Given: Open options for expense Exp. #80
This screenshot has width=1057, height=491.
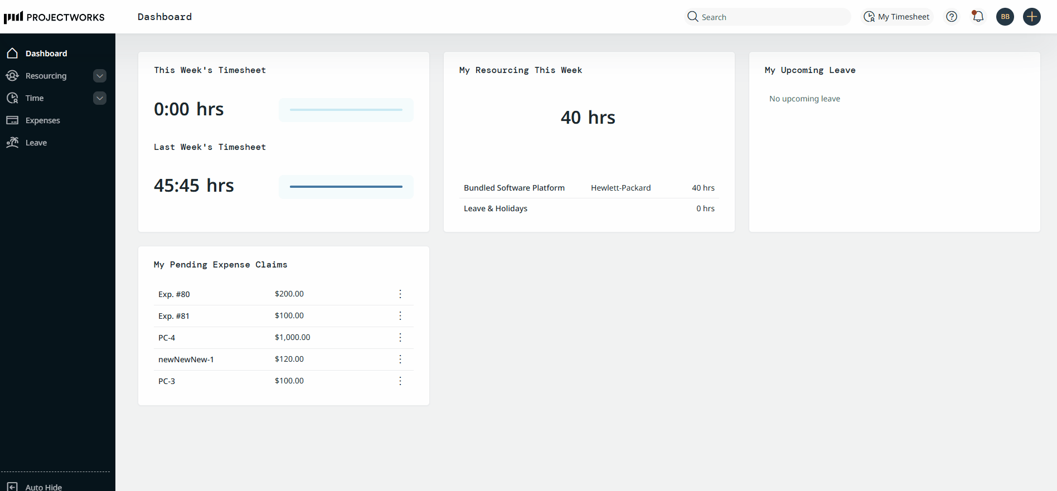Looking at the screenshot, I should (x=400, y=294).
